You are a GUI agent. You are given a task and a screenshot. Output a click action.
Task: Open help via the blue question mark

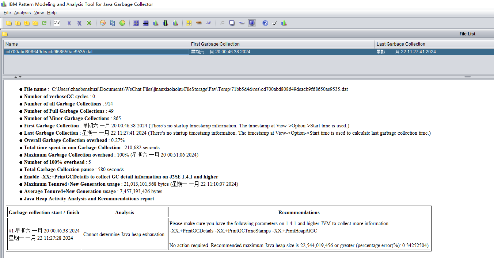(x=265, y=23)
